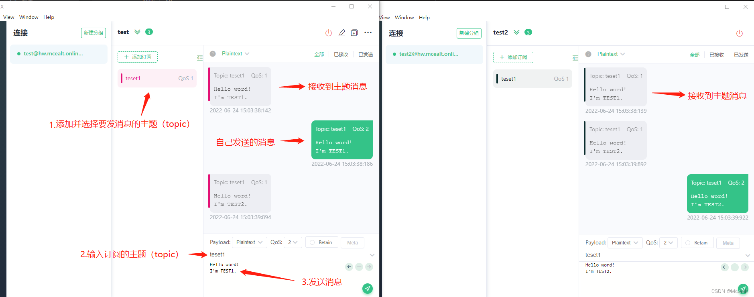The image size is (754, 297).
Task: Click the gray status circle beside Plaintext in test2 window
Action: pos(588,54)
